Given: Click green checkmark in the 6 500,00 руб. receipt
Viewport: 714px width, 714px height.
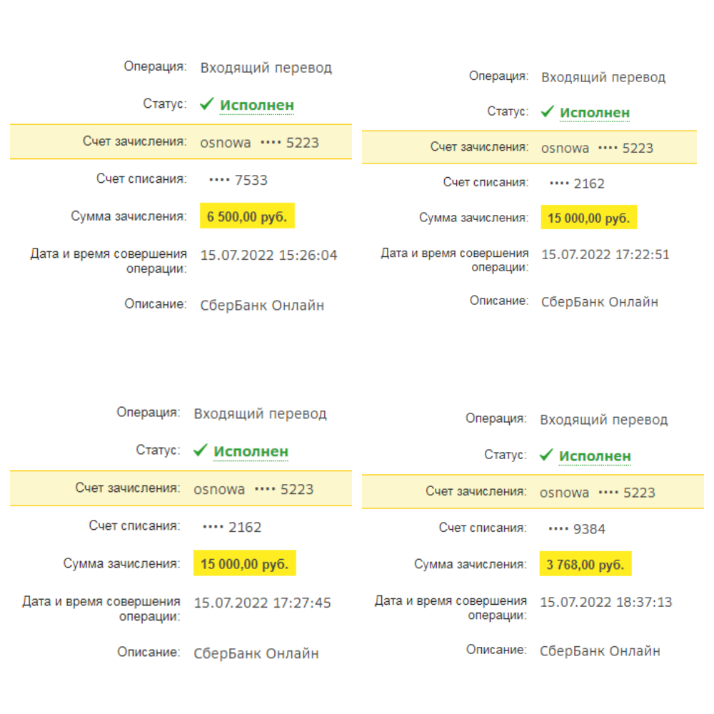Looking at the screenshot, I should (x=207, y=105).
